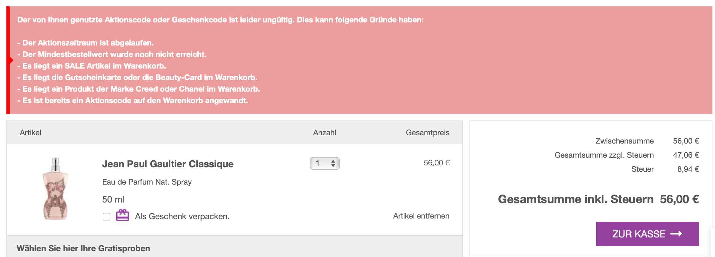This screenshot has width=715, height=257.
Task: Click the item's 56,00 € line price
Action: [436, 163]
